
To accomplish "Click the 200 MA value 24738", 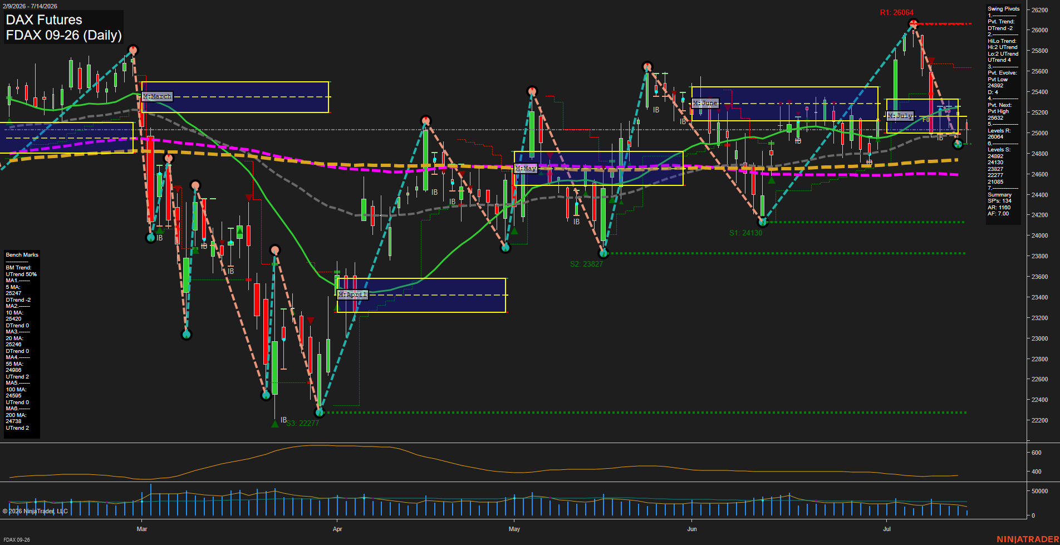I will [x=13, y=421].
